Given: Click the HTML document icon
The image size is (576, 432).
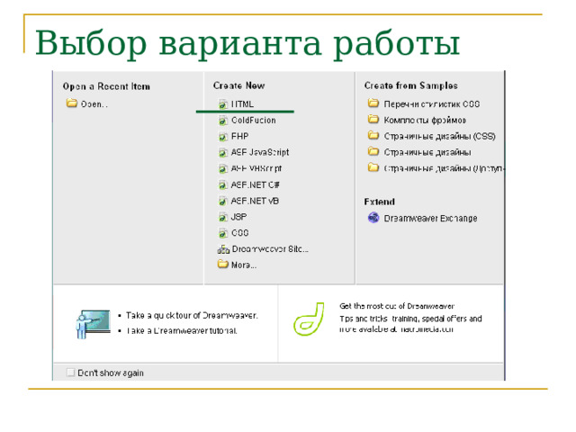Looking at the screenshot, I should point(222,104).
